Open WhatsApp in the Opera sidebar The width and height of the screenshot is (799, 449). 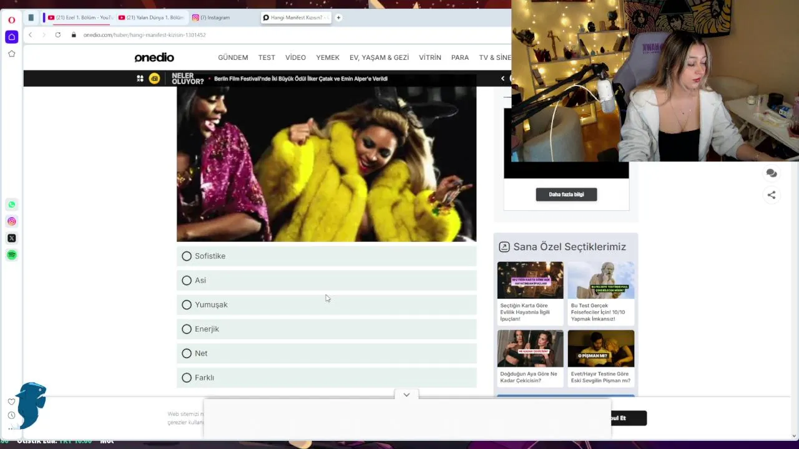pyautogui.click(x=11, y=205)
